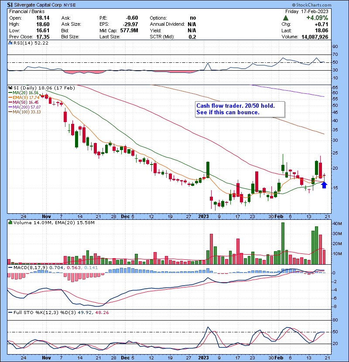Click the Low value 16.61
This screenshot has width=349, height=362.
pos(43,31)
